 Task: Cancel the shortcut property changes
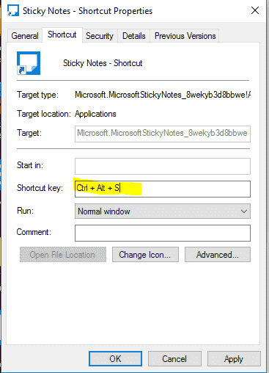click(x=174, y=359)
